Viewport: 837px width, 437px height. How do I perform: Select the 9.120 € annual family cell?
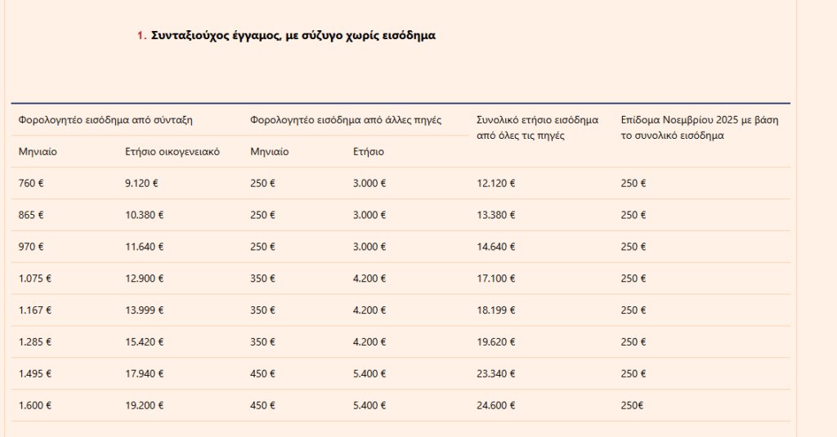pos(141,183)
